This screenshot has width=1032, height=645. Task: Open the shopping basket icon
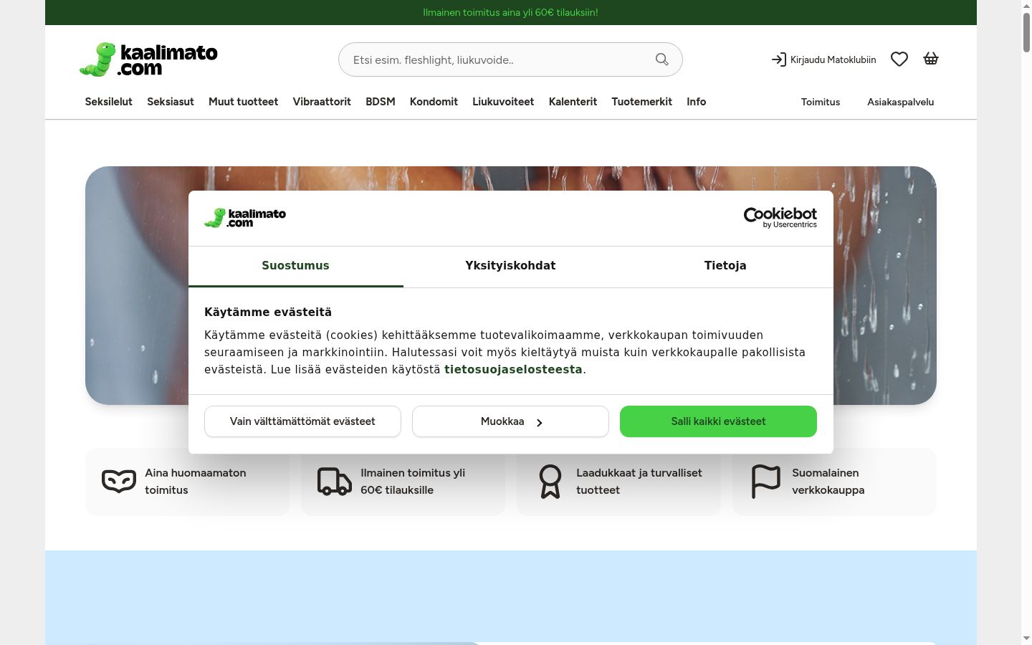pos(931,59)
